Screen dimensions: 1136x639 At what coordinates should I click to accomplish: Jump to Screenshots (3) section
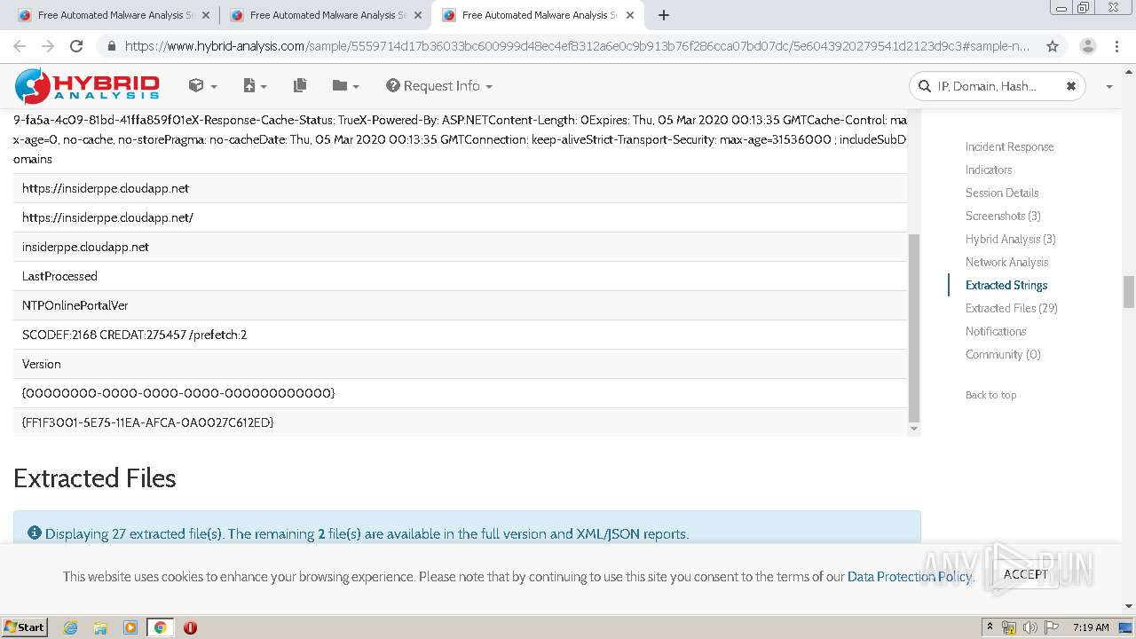[1003, 216]
